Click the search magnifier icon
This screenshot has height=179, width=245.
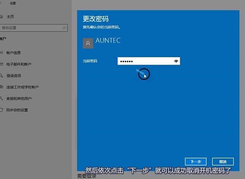(64, 28)
